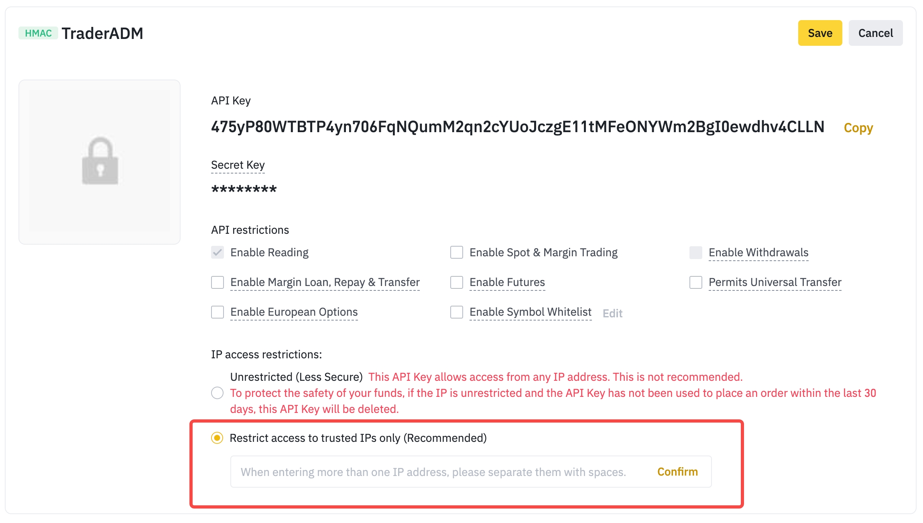Toggle the Enable Spot & Margin Trading checkbox
923x523 pixels.
coord(456,252)
